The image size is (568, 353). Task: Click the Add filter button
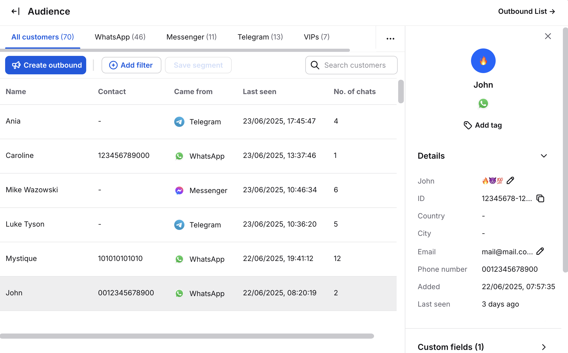[131, 65]
